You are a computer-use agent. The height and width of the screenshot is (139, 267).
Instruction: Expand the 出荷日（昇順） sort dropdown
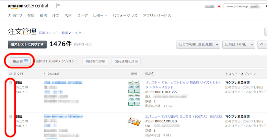coord(239,44)
